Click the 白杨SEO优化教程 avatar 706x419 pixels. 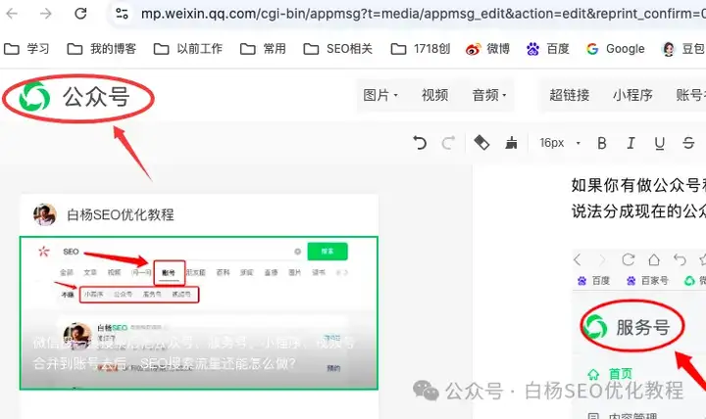point(44,214)
